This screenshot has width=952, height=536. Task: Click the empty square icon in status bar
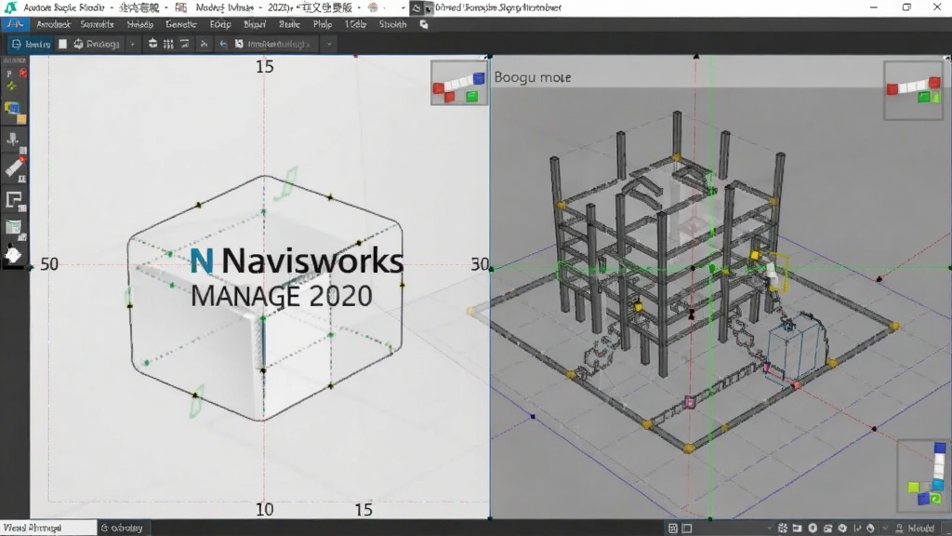click(687, 529)
